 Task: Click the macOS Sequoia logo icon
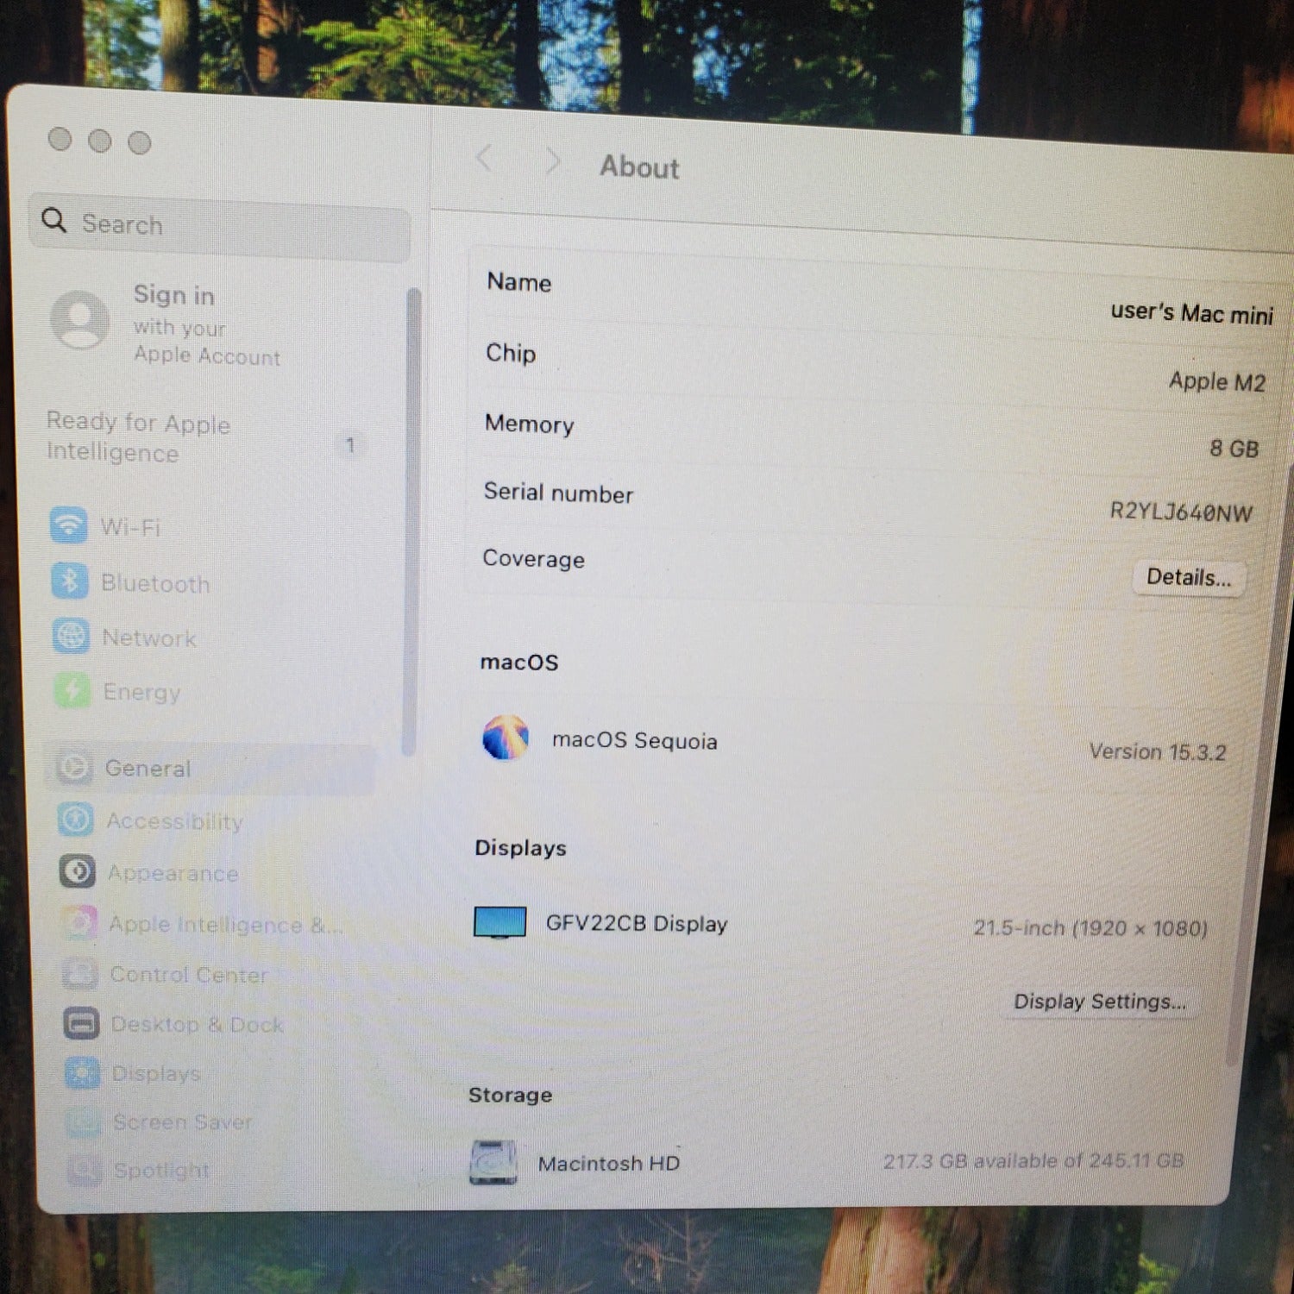506,738
